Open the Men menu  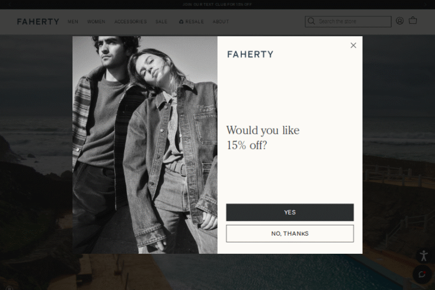click(x=73, y=22)
